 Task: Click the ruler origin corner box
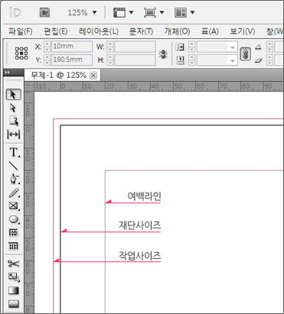(x=29, y=87)
